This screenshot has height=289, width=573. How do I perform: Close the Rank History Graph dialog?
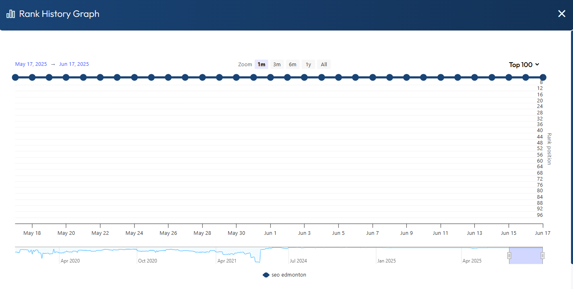[x=562, y=14]
